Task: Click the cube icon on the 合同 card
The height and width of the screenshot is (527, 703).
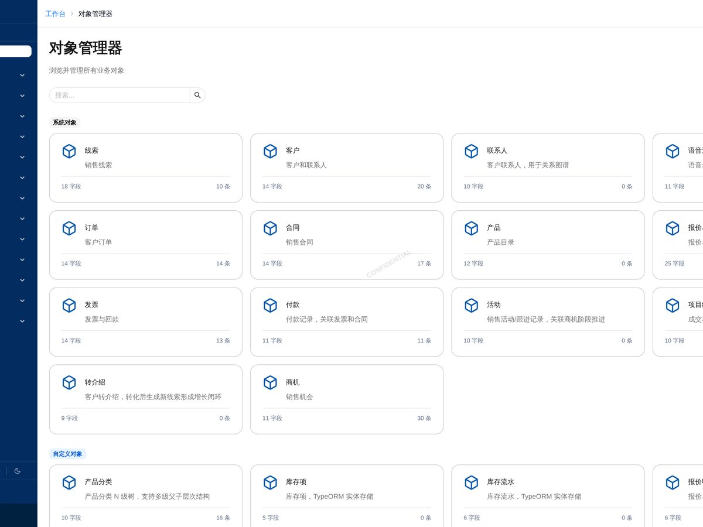Action: (270, 228)
